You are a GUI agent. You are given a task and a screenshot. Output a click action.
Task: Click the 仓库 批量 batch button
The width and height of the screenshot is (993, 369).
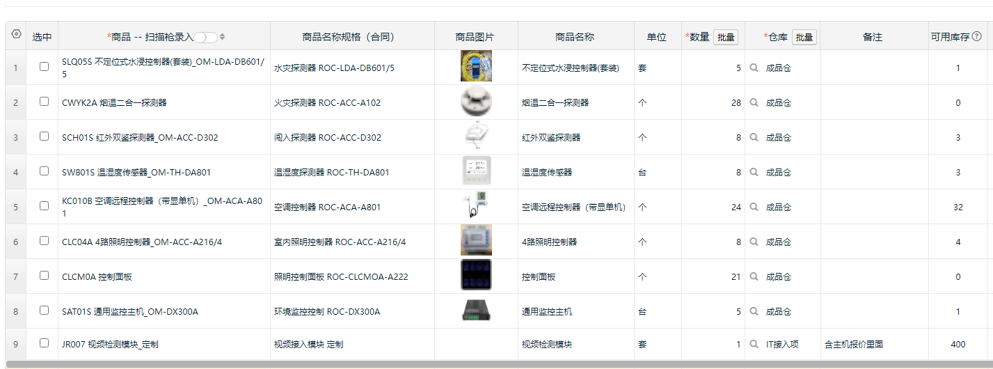tap(804, 37)
